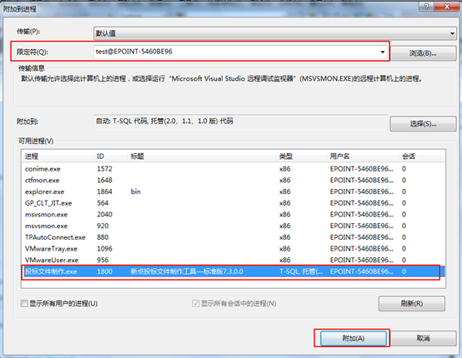Toggle the 显示所有用户的进程(U) checkbox
Image resolution: width=462 pixels, height=358 pixels.
(24, 303)
